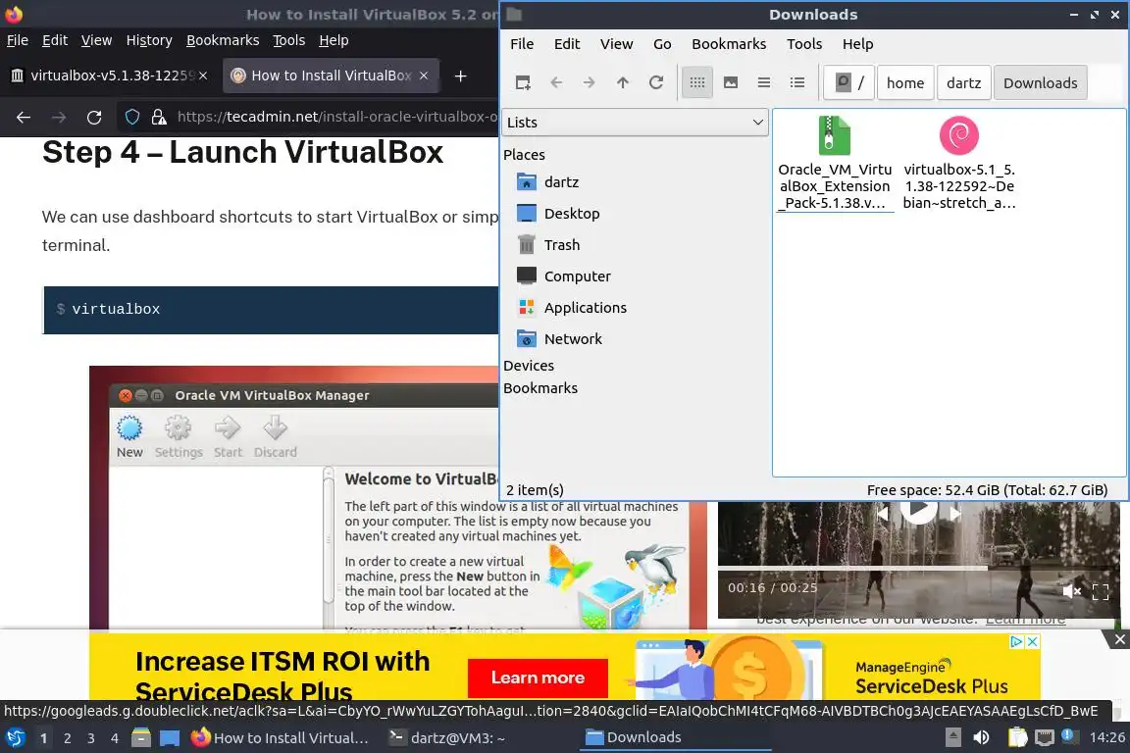Open the system tray expander arrow

952,737
